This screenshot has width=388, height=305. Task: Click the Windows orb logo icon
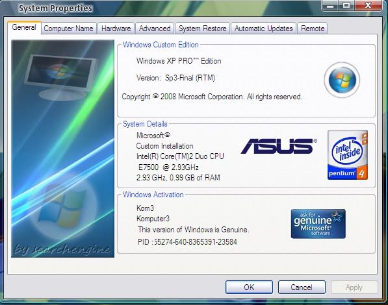click(342, 80)
